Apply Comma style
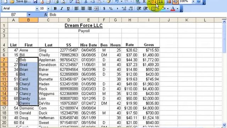Screen dimensions: 227x128 point(117,9)
